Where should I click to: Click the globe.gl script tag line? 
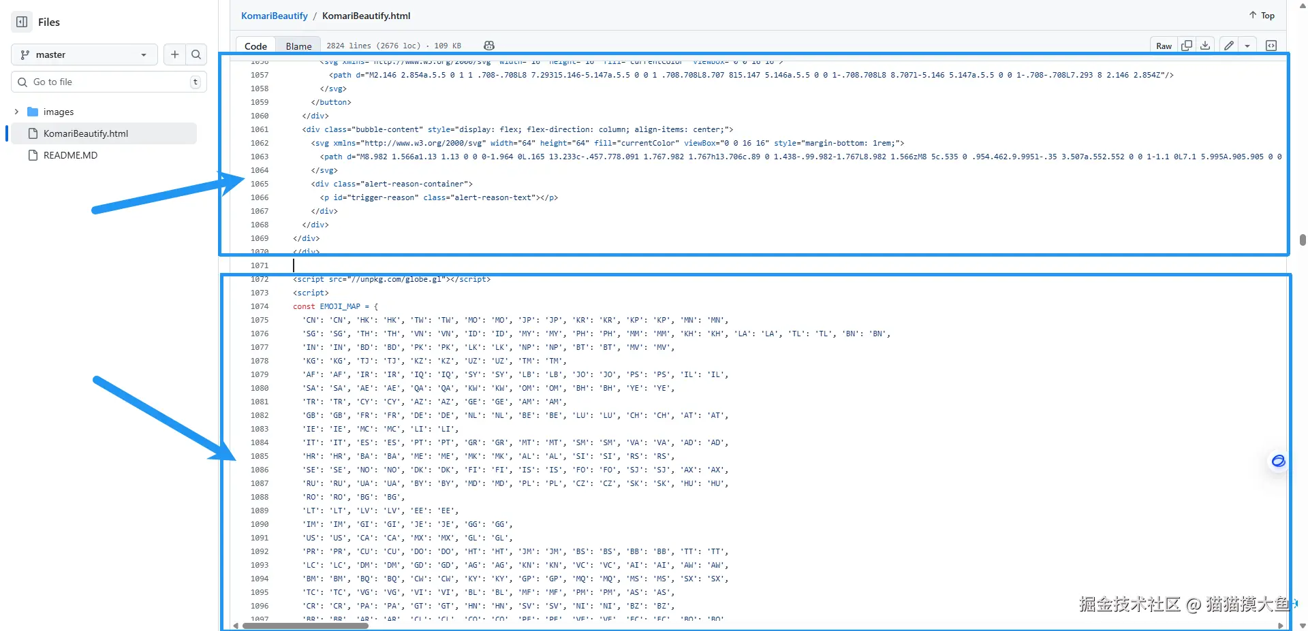[392, 279]
